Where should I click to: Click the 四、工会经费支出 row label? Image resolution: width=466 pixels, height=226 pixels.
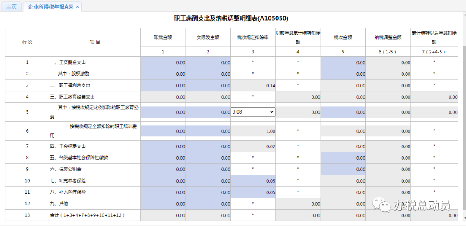(68, 146)
